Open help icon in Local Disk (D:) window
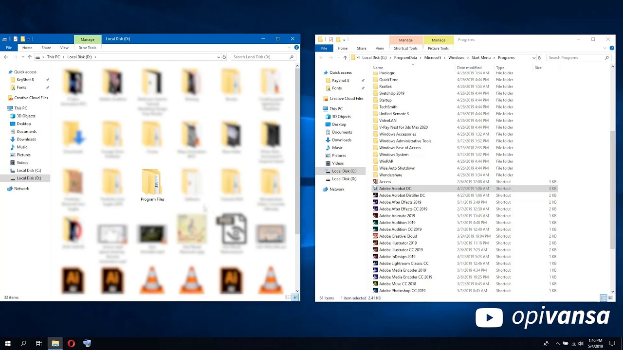This screenshot has height=350, width=623. tap(296, 48)
